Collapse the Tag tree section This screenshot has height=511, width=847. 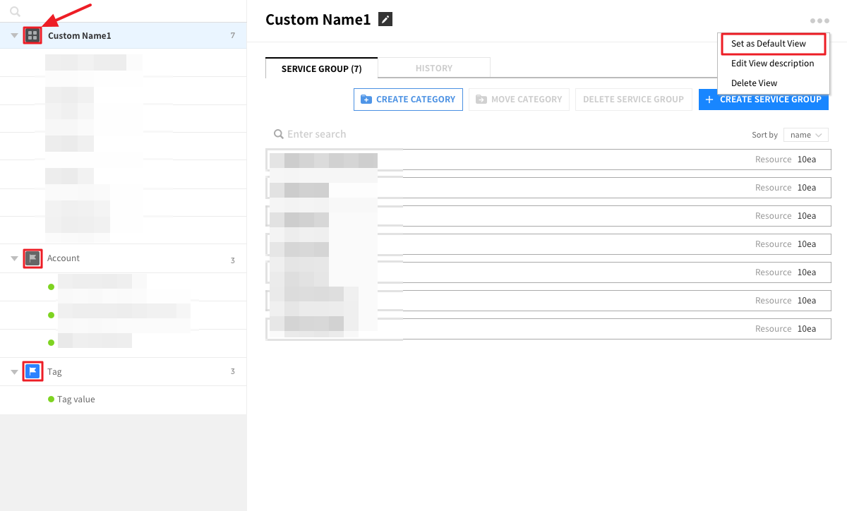click(14, 371)
